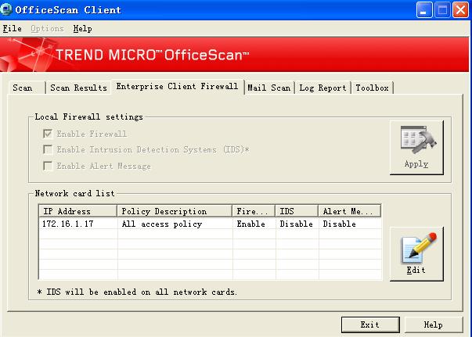Open the Help menu in menu bar
472x337 pixels.
[82, 29]
